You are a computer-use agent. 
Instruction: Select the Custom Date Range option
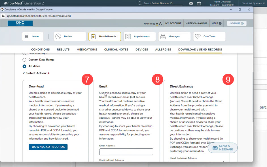tap(24, 60)
